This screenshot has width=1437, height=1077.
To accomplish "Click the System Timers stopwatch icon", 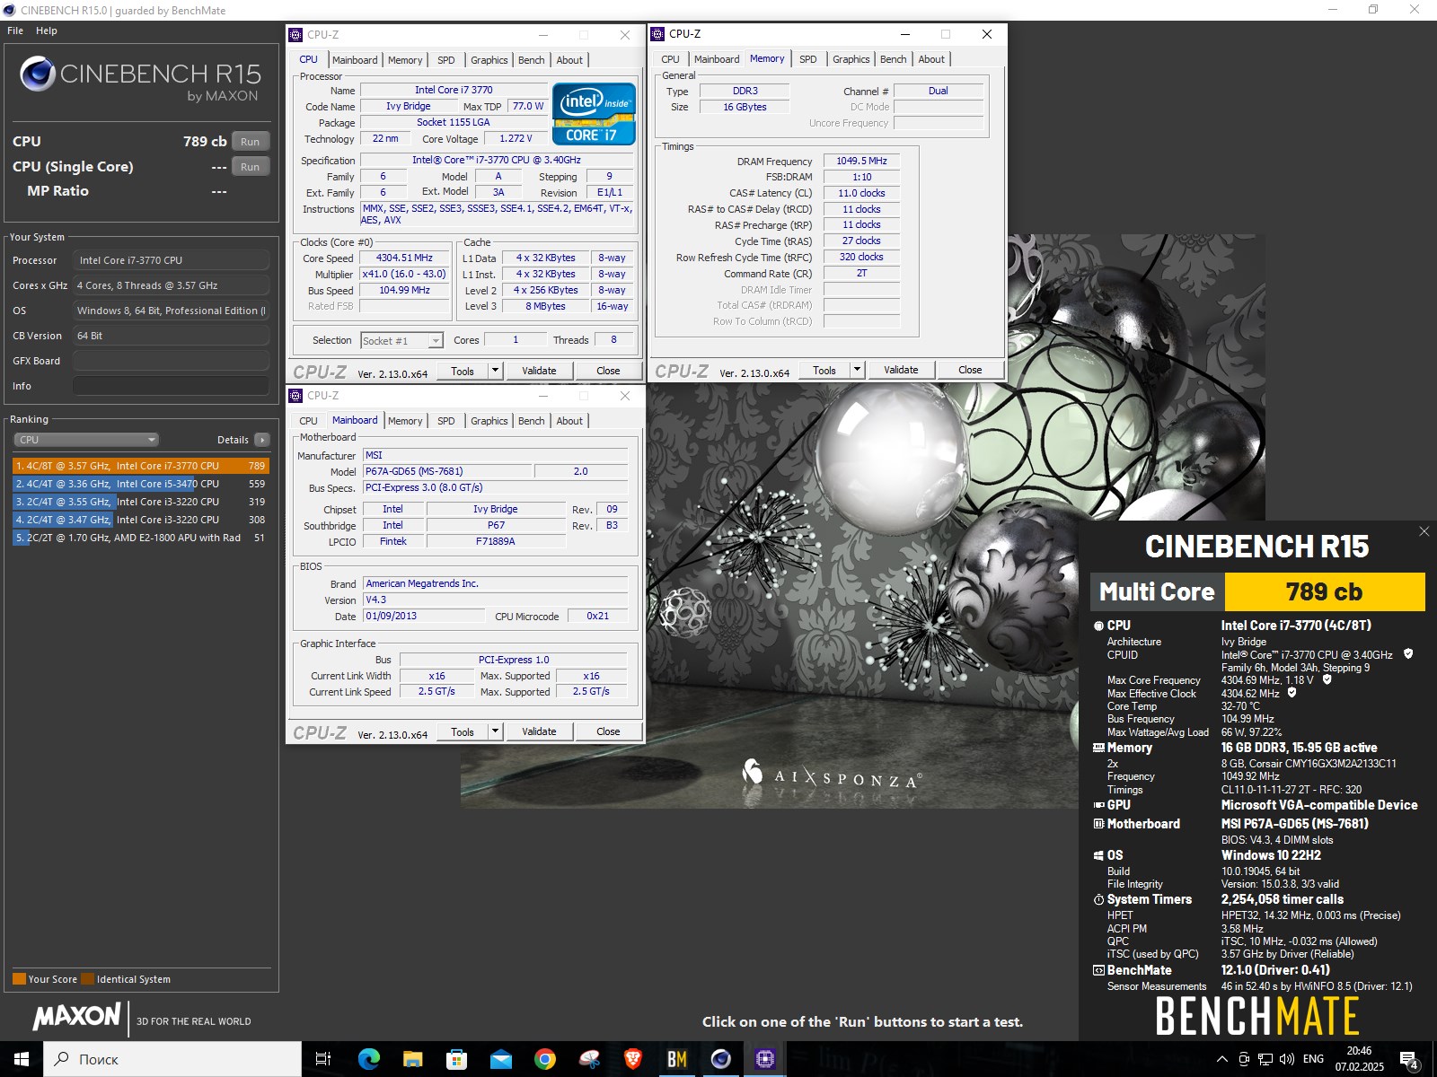I will [x=1098, y=899].
